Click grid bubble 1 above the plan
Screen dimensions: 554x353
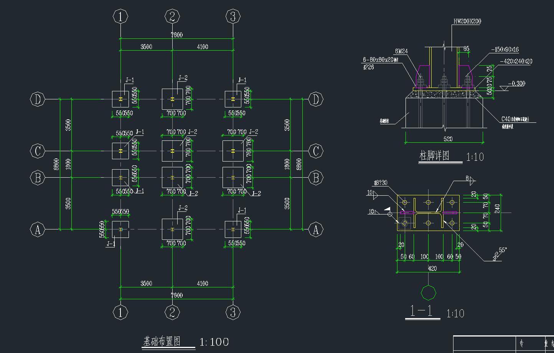point(120,17)
